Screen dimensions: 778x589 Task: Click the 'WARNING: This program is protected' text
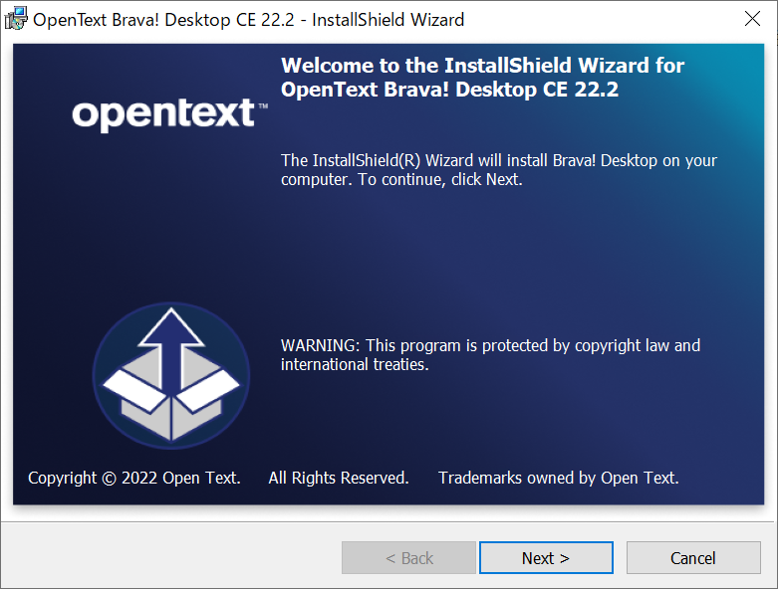click(490, 354)
